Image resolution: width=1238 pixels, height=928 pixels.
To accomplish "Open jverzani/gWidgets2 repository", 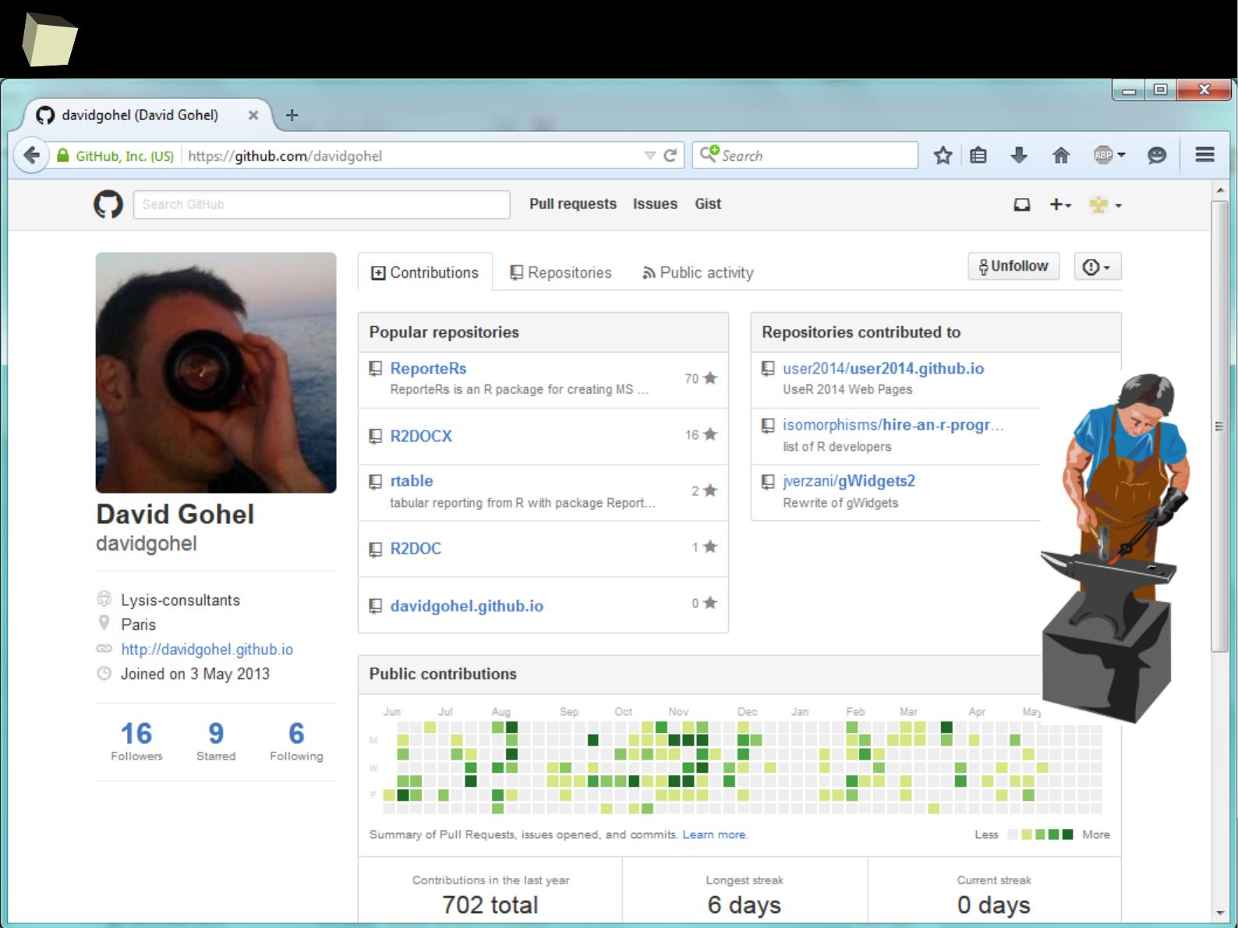I will coord(849,481).
